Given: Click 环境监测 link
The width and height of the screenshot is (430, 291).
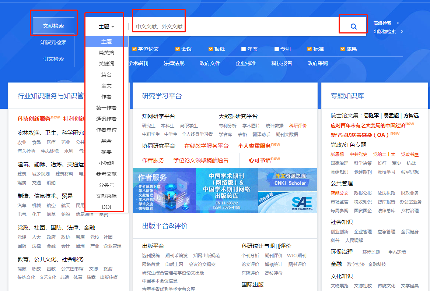Looking at the screenshot, I should pos(371,252).
